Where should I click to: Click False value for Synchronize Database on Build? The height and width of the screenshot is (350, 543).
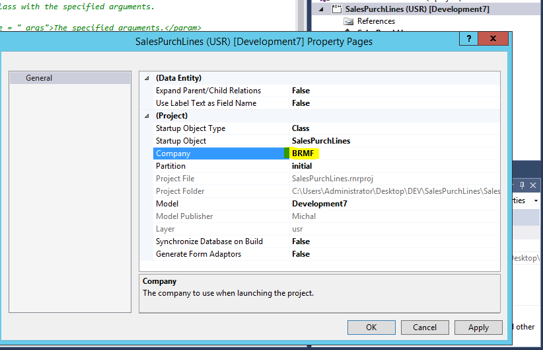pyautogui.click(x=301, y=241)
